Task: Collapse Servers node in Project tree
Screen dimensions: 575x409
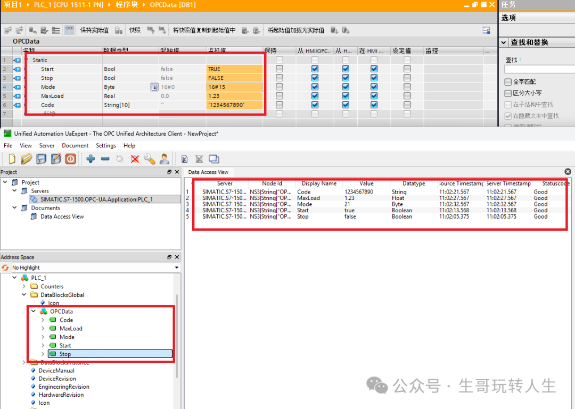Action: click(x=15, y=190)
